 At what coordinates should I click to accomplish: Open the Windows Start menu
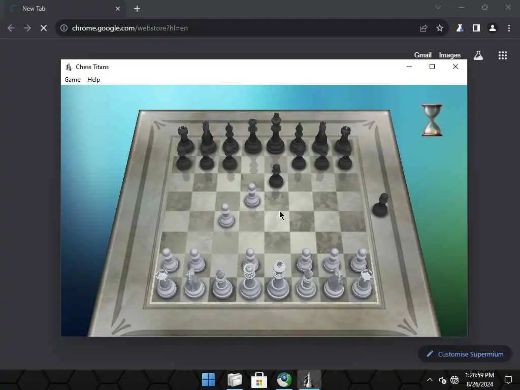click(x=208, y=380)
